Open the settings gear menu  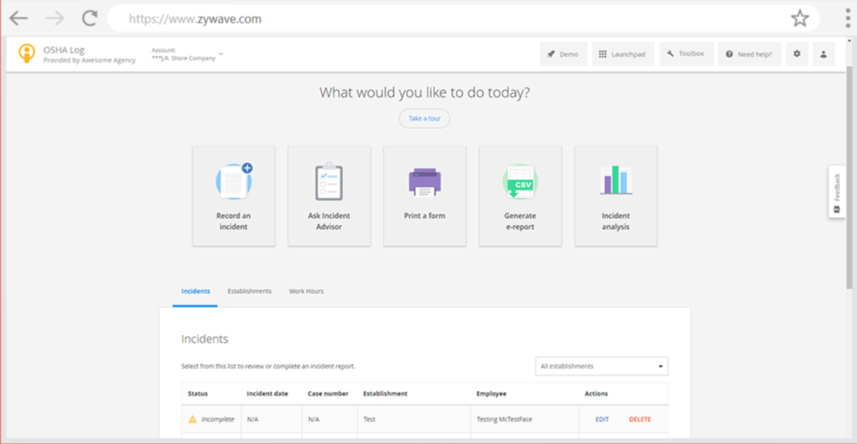(797, 53)
